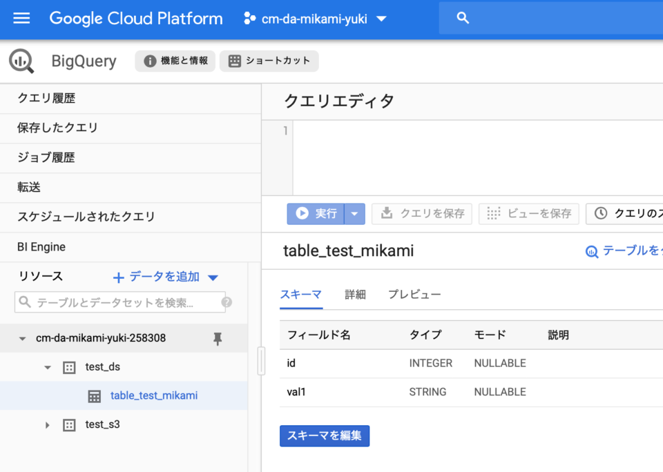Open the データを追加 dropdown arrow

[x=213, y=276]
